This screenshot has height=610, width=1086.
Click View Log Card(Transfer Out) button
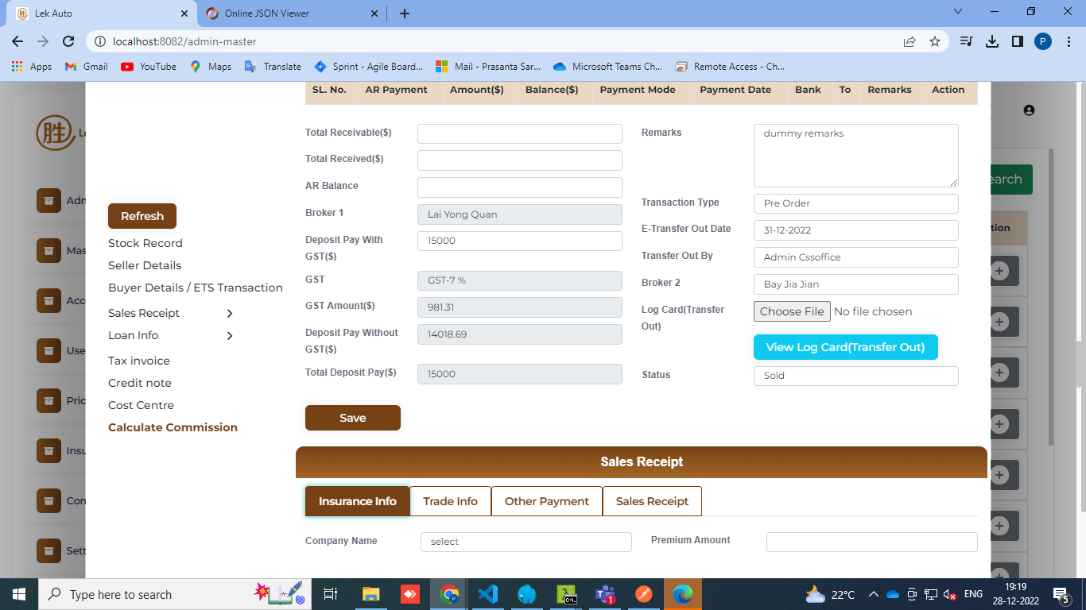(845, 347)
